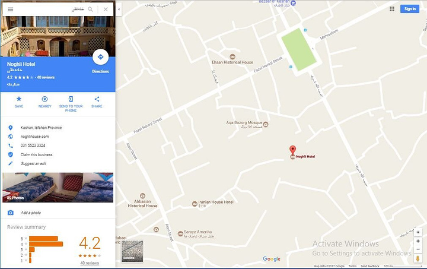Select Suggest an edit
Image resolution: width=427 pixels, height=269 pixels.
[33, 163]
